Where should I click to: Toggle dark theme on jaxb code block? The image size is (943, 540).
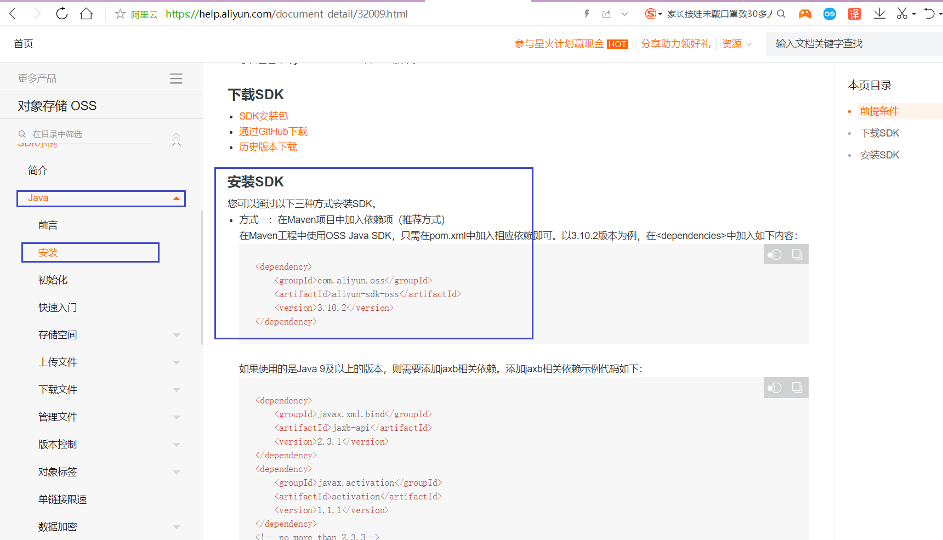point(774,388)
